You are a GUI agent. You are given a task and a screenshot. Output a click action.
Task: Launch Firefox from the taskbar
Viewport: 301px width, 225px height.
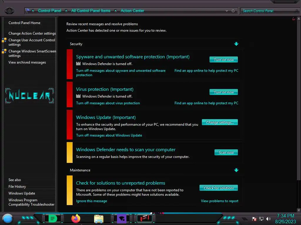point(76,218)
